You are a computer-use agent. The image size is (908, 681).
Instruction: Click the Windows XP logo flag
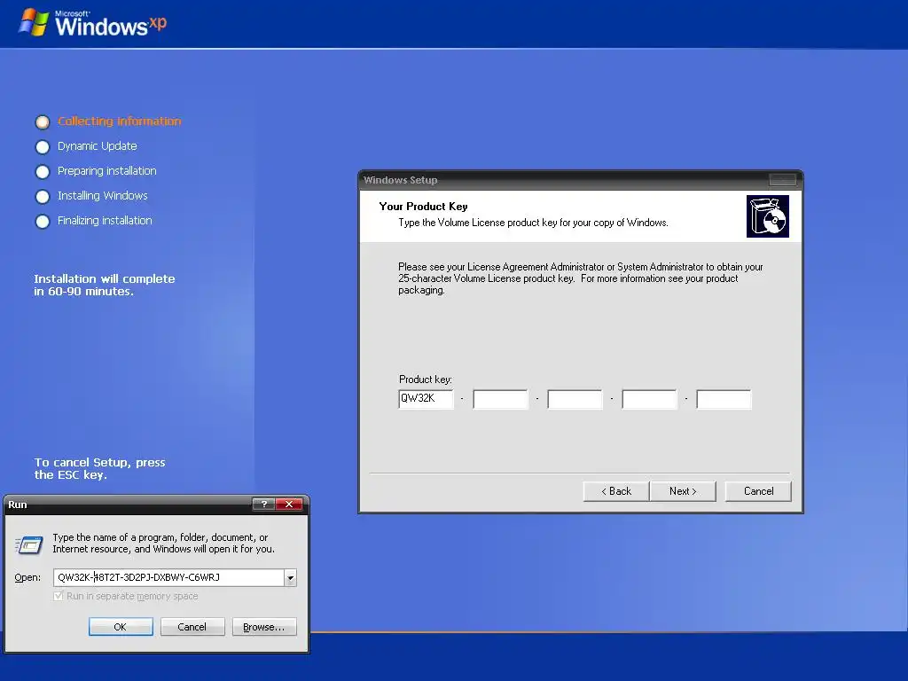(33, 22)
